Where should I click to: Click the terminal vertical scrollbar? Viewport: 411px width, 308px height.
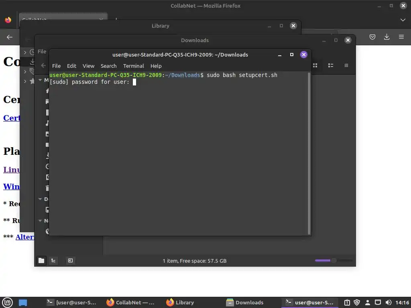tap(309, 153)
